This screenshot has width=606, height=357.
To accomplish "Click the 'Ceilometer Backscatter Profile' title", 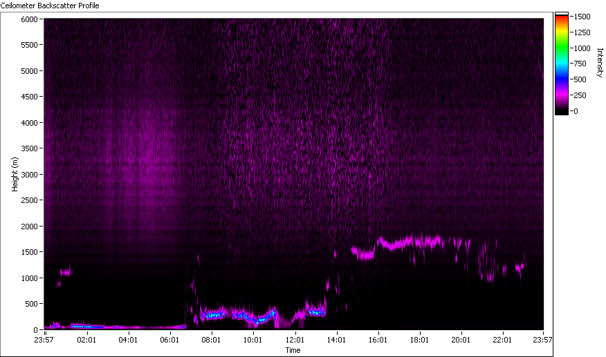I will tap(50, 6).
